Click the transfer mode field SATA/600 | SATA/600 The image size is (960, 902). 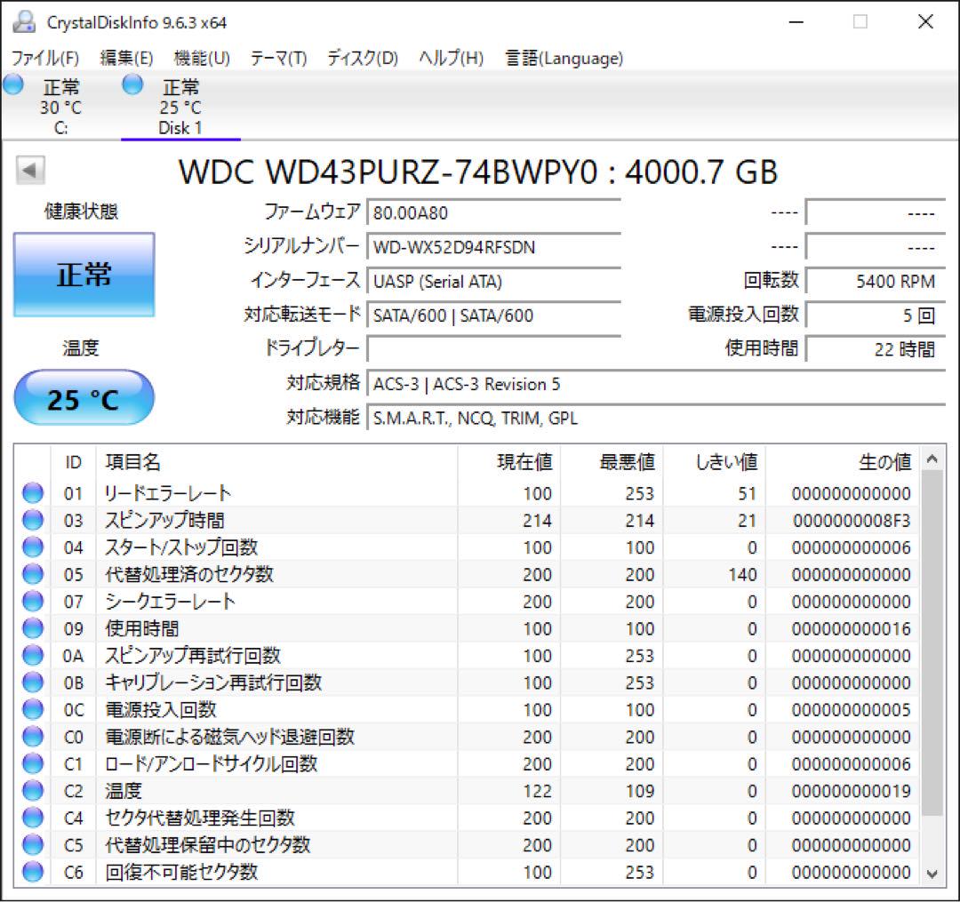point(493,315)
